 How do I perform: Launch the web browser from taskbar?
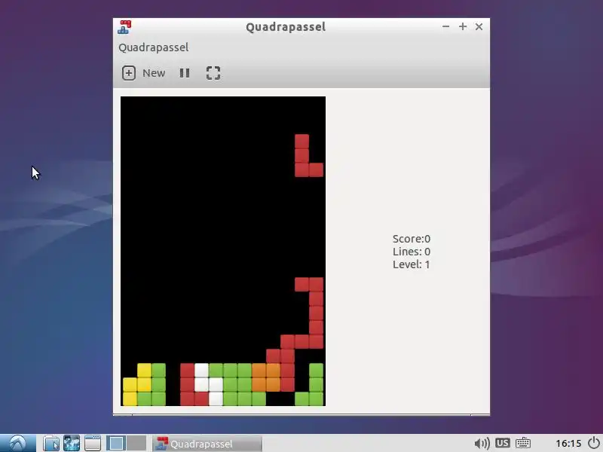pyautogui.click(x=72, y=443)
